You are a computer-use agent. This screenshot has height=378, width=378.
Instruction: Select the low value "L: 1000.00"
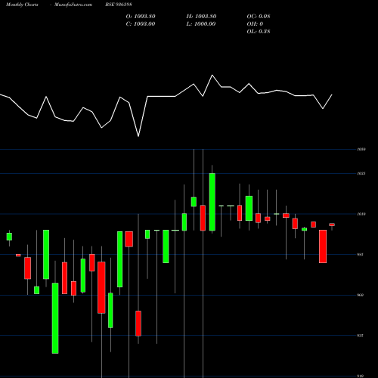[201, 24]
